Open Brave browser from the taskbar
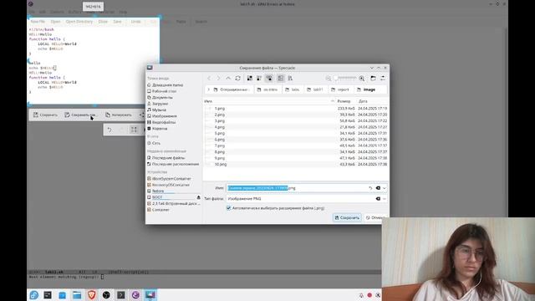 (91, 295)
